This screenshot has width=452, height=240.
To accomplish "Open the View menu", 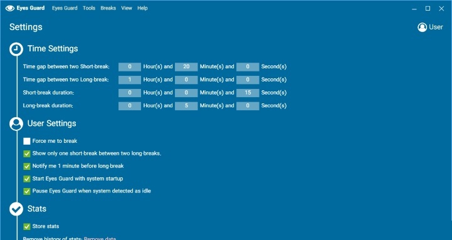I will tap(127, 8).
